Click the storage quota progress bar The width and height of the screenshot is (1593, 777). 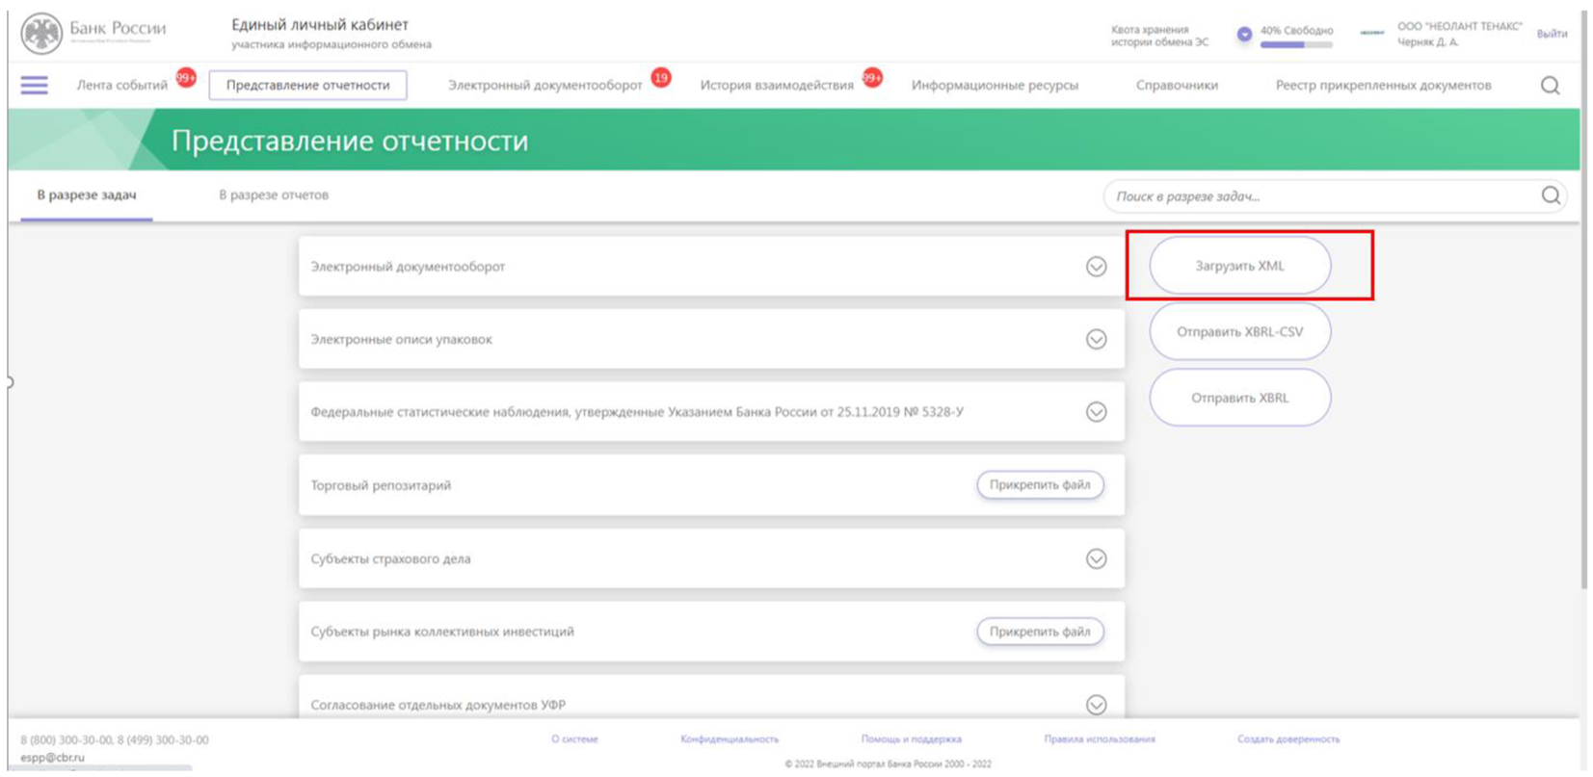[x=1296, y=45]
